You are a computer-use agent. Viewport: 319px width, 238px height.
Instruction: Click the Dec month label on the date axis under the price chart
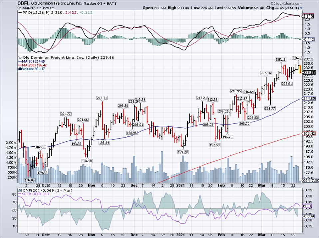(134, 185)
